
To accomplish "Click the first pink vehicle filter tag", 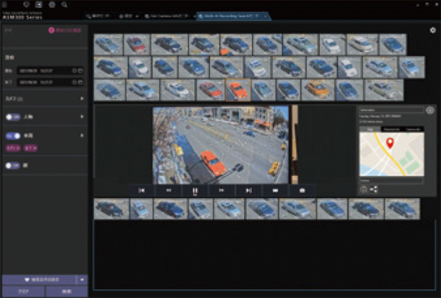I will [13, 148].
